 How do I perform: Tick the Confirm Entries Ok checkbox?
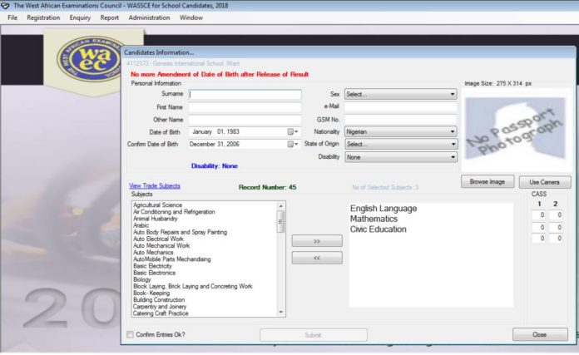pyautogui.click(x=130, y=334)
